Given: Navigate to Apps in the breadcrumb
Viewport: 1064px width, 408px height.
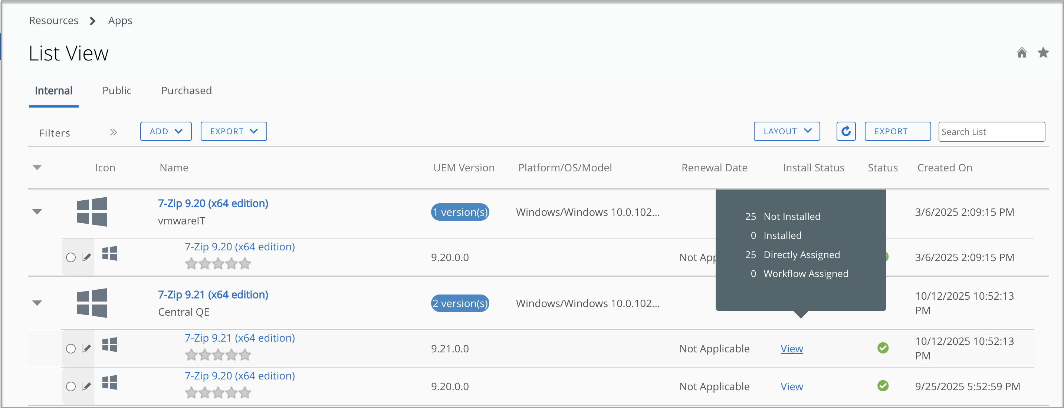Looking at the screenshot, I should (x=120, y=21).
